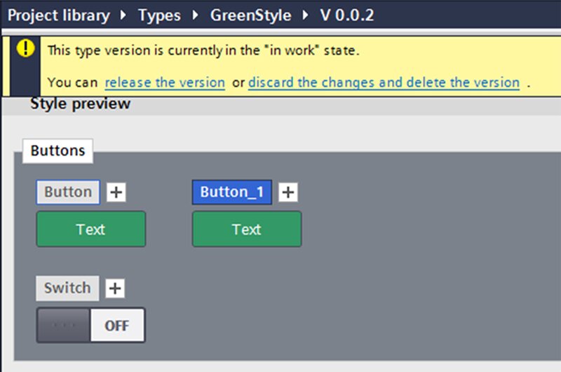Screen dimensions: 561x372
Task: Click the 'release the version' link
Action: (x=165, y=83)
